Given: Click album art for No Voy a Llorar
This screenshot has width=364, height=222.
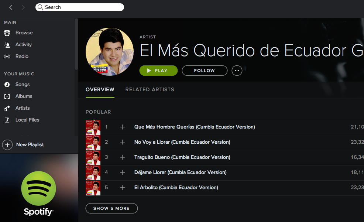Looking at the screenshot, I should pyautogui.click(x=93, y=143).
